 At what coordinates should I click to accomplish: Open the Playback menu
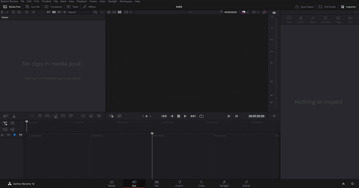[82, 1]
